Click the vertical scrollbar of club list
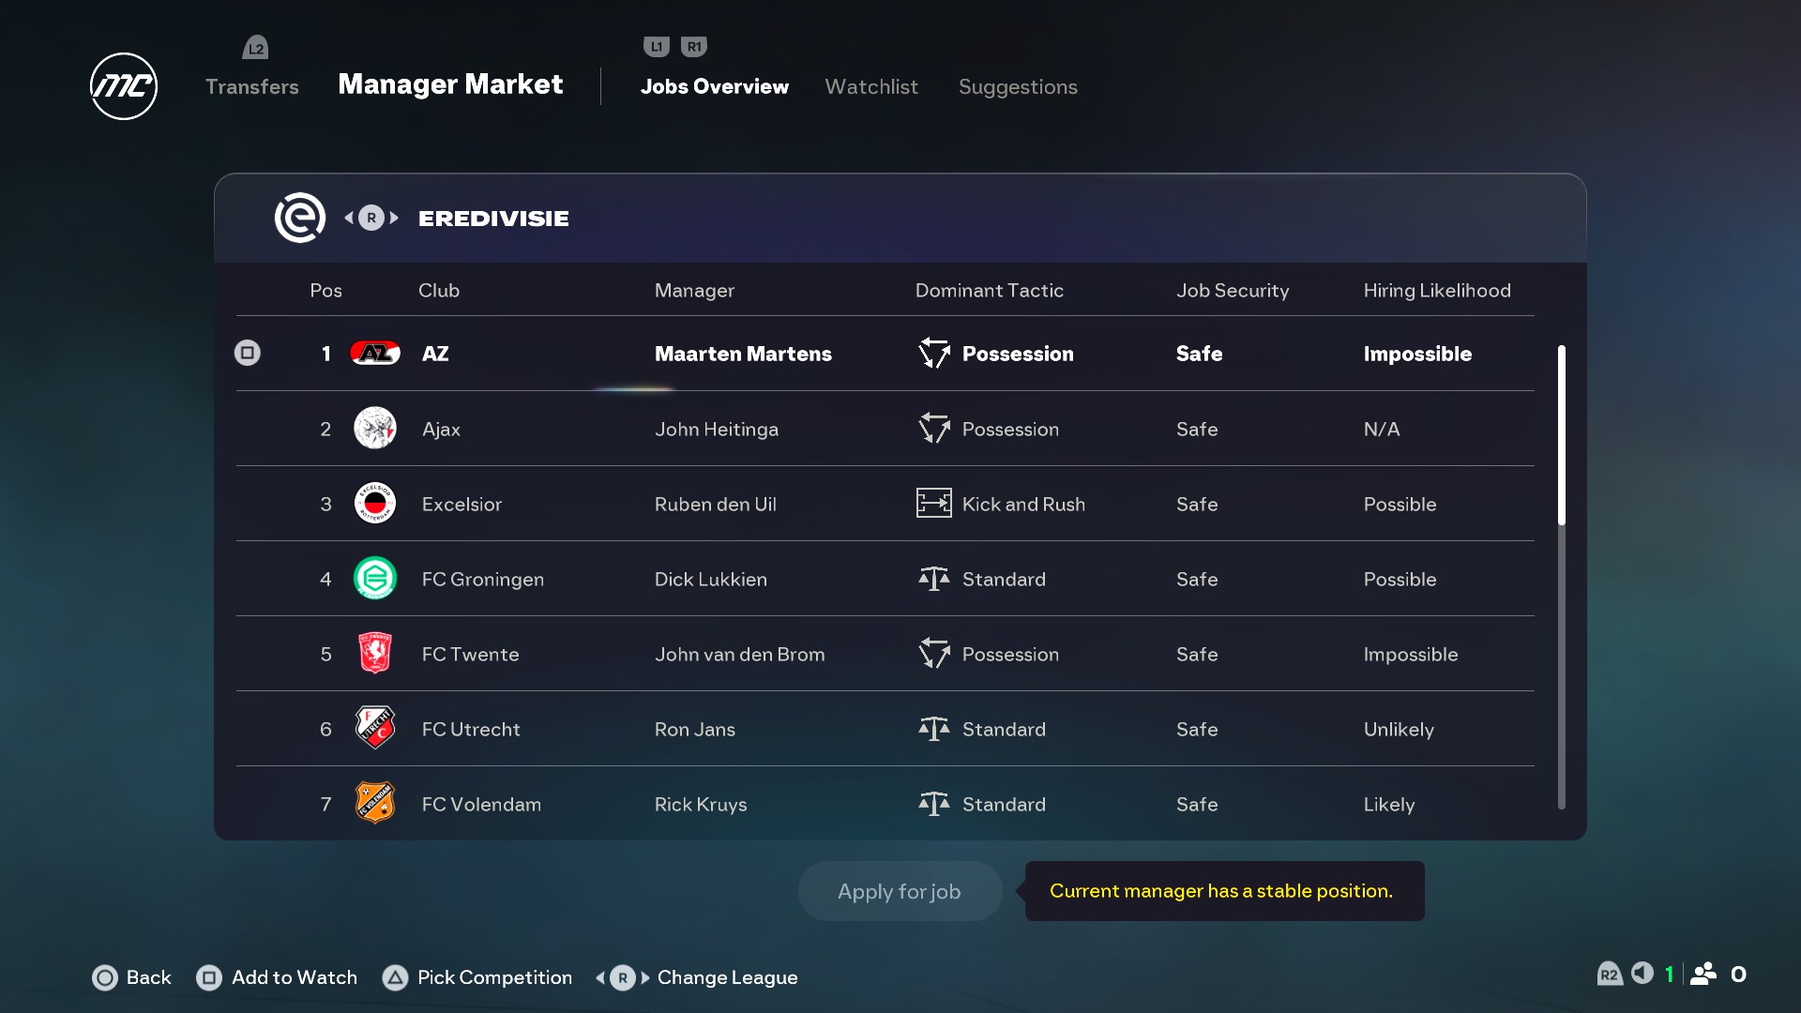Viewport: 1801px width, 1013px height. point(1561,436)
